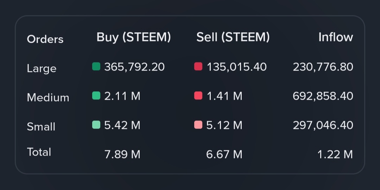Viewport: 380px width, 190px height.
Task: Click the Large row label
Action: [42, 68]
